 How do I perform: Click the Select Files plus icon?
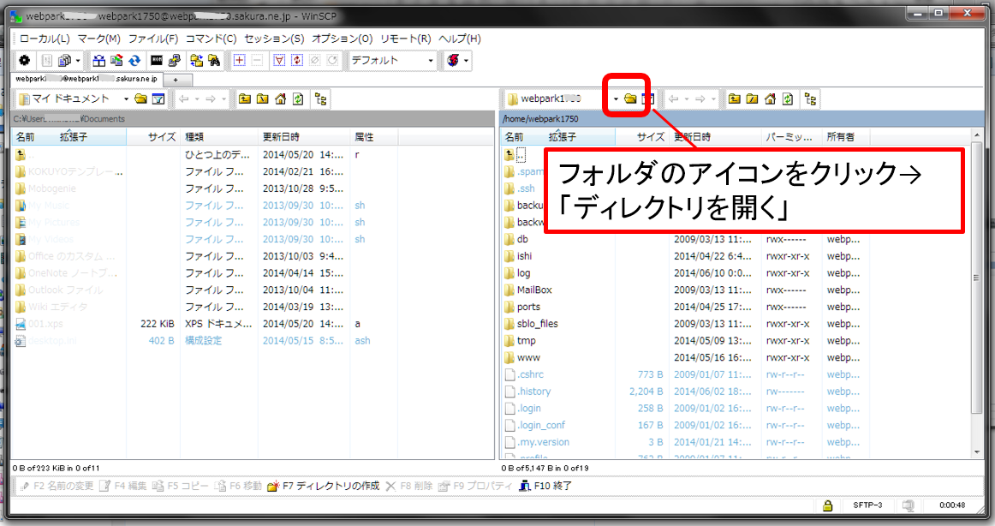point(239,61)
